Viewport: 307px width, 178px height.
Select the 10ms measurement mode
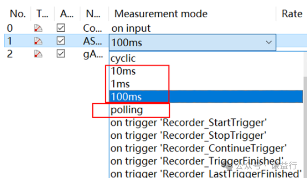pos(206,71)
